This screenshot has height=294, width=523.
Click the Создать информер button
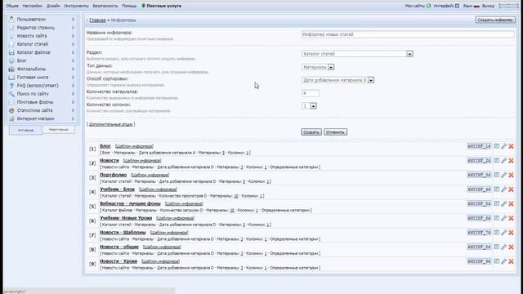(495, 20)
